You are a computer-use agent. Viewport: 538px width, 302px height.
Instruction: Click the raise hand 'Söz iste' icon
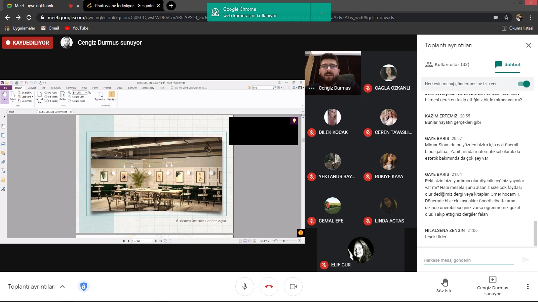(444, 283)
